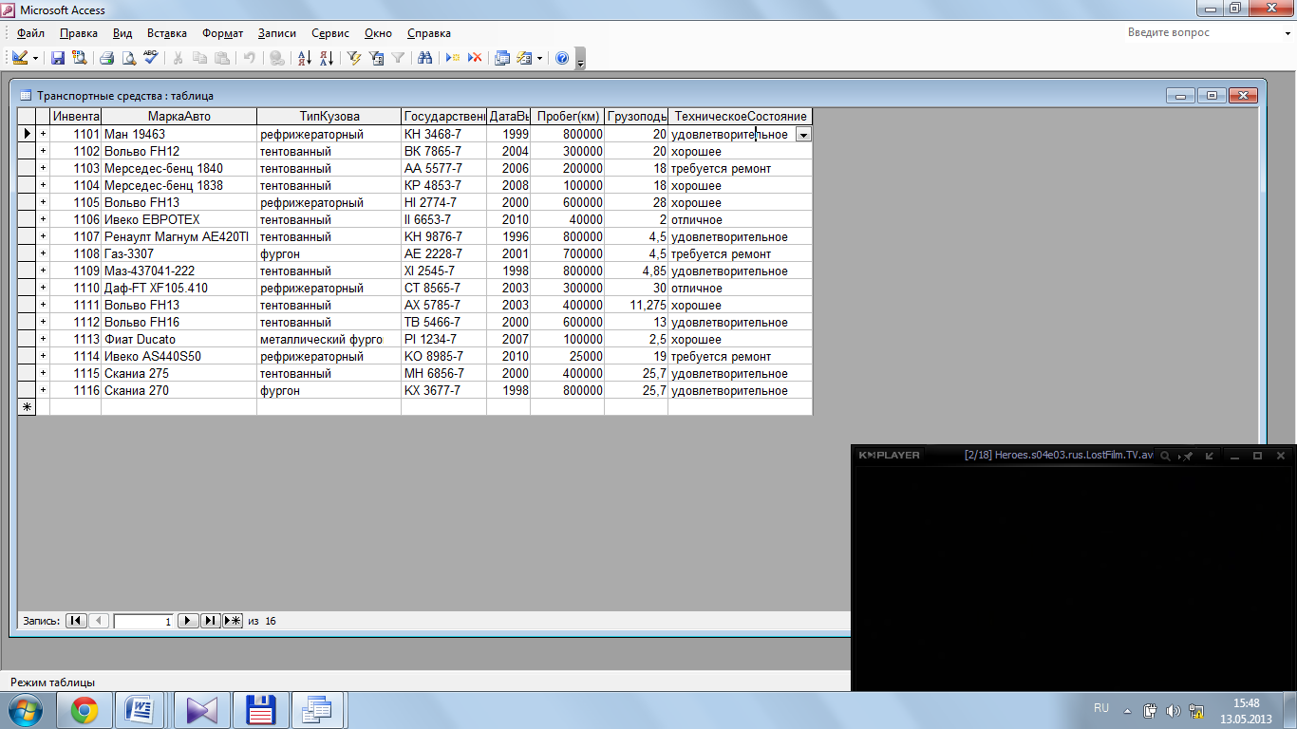Select the ТипКузова column header

(x=329, y=117)
